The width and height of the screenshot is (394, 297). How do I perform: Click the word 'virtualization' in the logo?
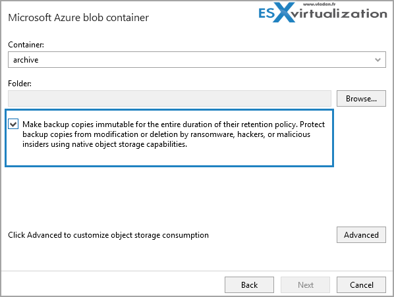339,14
